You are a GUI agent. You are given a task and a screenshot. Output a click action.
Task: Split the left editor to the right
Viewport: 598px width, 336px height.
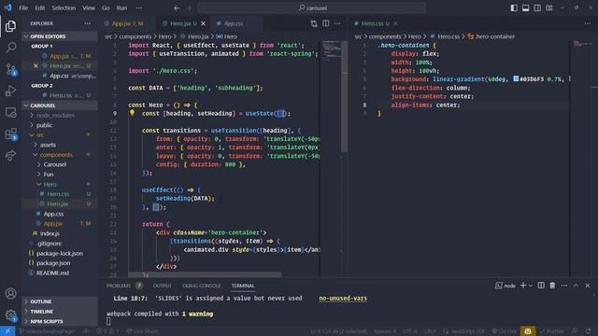[x=326, y=23]
